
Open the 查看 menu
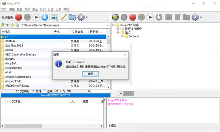20,10
